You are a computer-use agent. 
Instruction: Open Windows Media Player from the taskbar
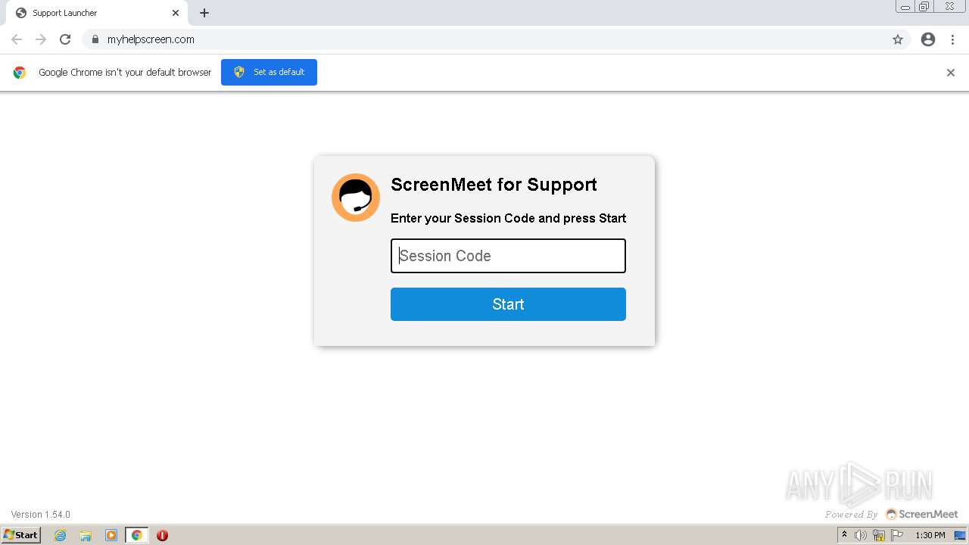coord(111,535)
